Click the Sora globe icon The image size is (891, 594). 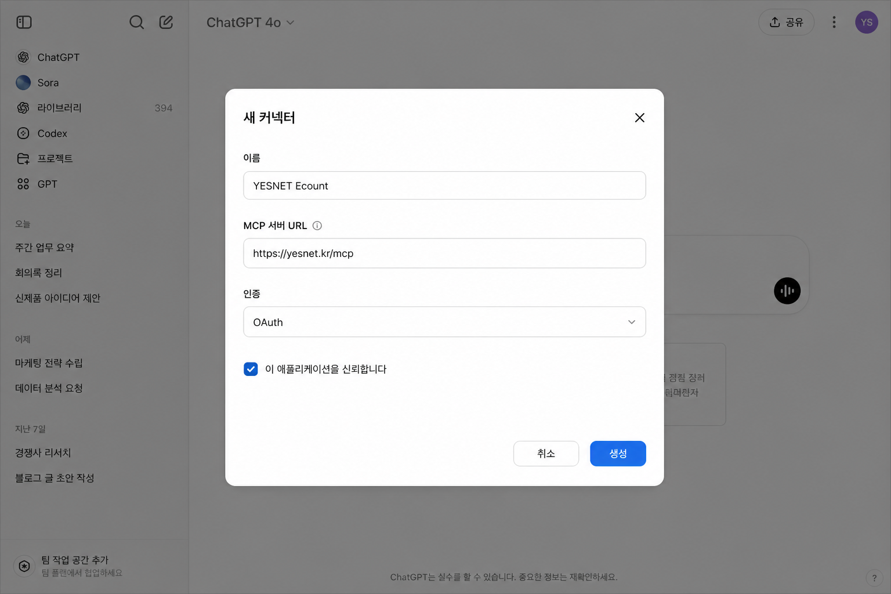[23, 82]
